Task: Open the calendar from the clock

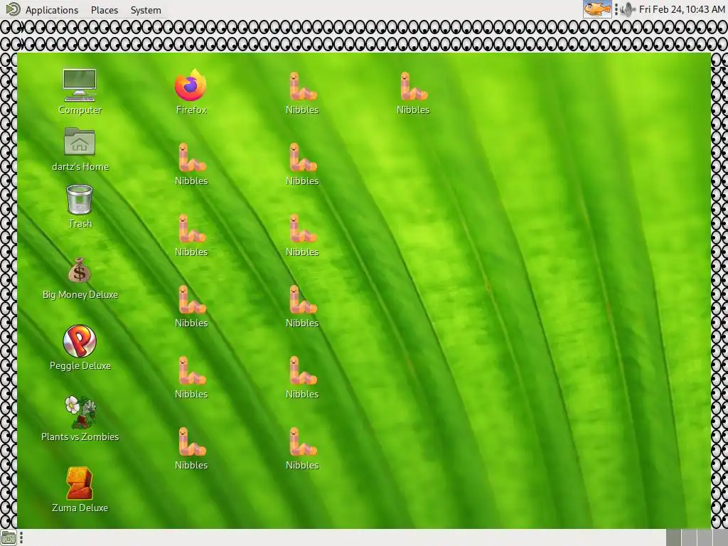Action: pos(682,9)
